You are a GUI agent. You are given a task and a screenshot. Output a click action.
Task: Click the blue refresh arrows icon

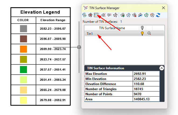(x=158, y=15)
